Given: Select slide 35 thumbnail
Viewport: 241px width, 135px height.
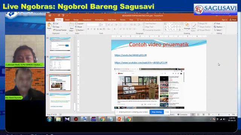Looking at the screenshot, I should (60, 45).
